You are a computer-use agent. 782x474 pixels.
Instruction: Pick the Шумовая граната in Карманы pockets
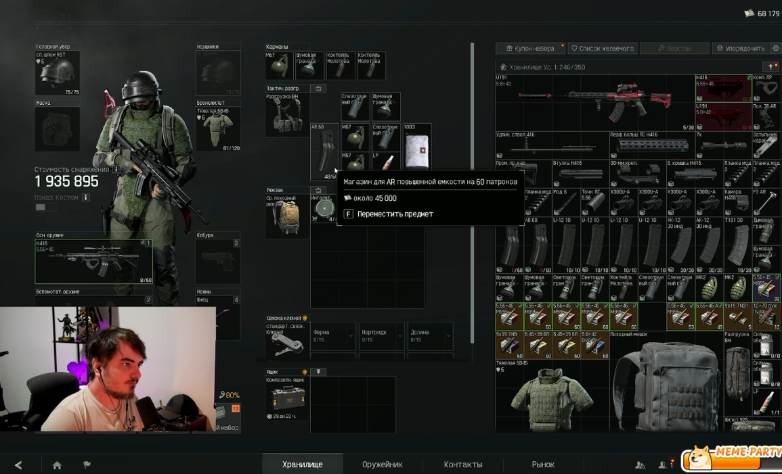click(x=309, y=66)
